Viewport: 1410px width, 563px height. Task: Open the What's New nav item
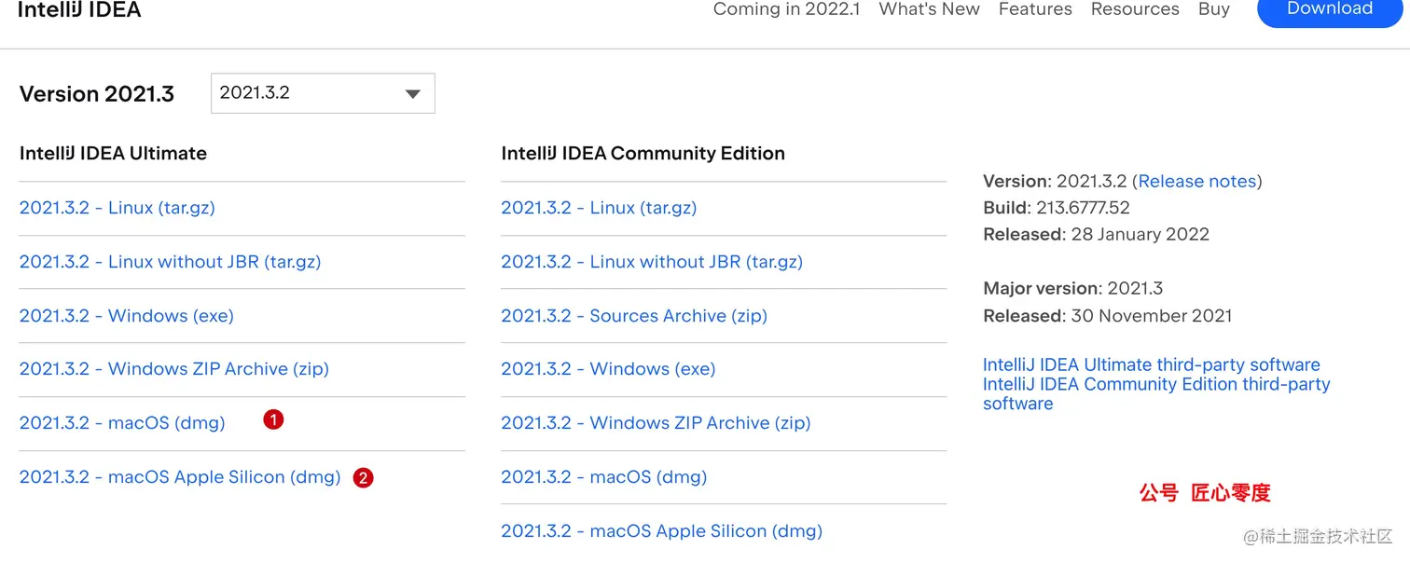pyautogui.click(x=929, y=9)
